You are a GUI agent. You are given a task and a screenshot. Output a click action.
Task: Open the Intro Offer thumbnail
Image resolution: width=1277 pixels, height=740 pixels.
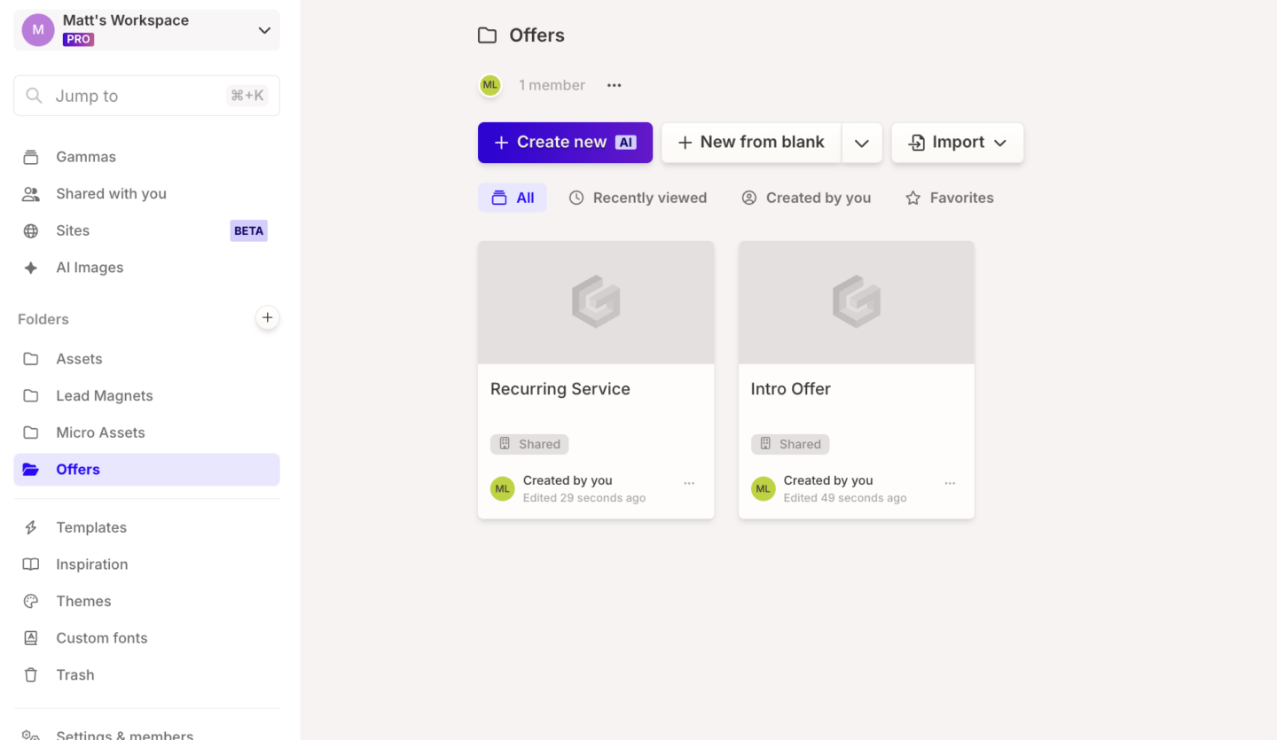click(x=857, y=302)
